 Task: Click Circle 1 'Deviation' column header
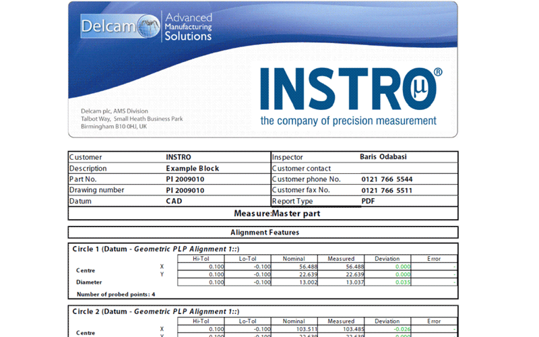(x=387, y=259)
